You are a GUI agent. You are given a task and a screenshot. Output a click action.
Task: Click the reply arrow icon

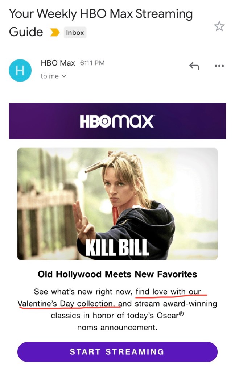[194, 66]
